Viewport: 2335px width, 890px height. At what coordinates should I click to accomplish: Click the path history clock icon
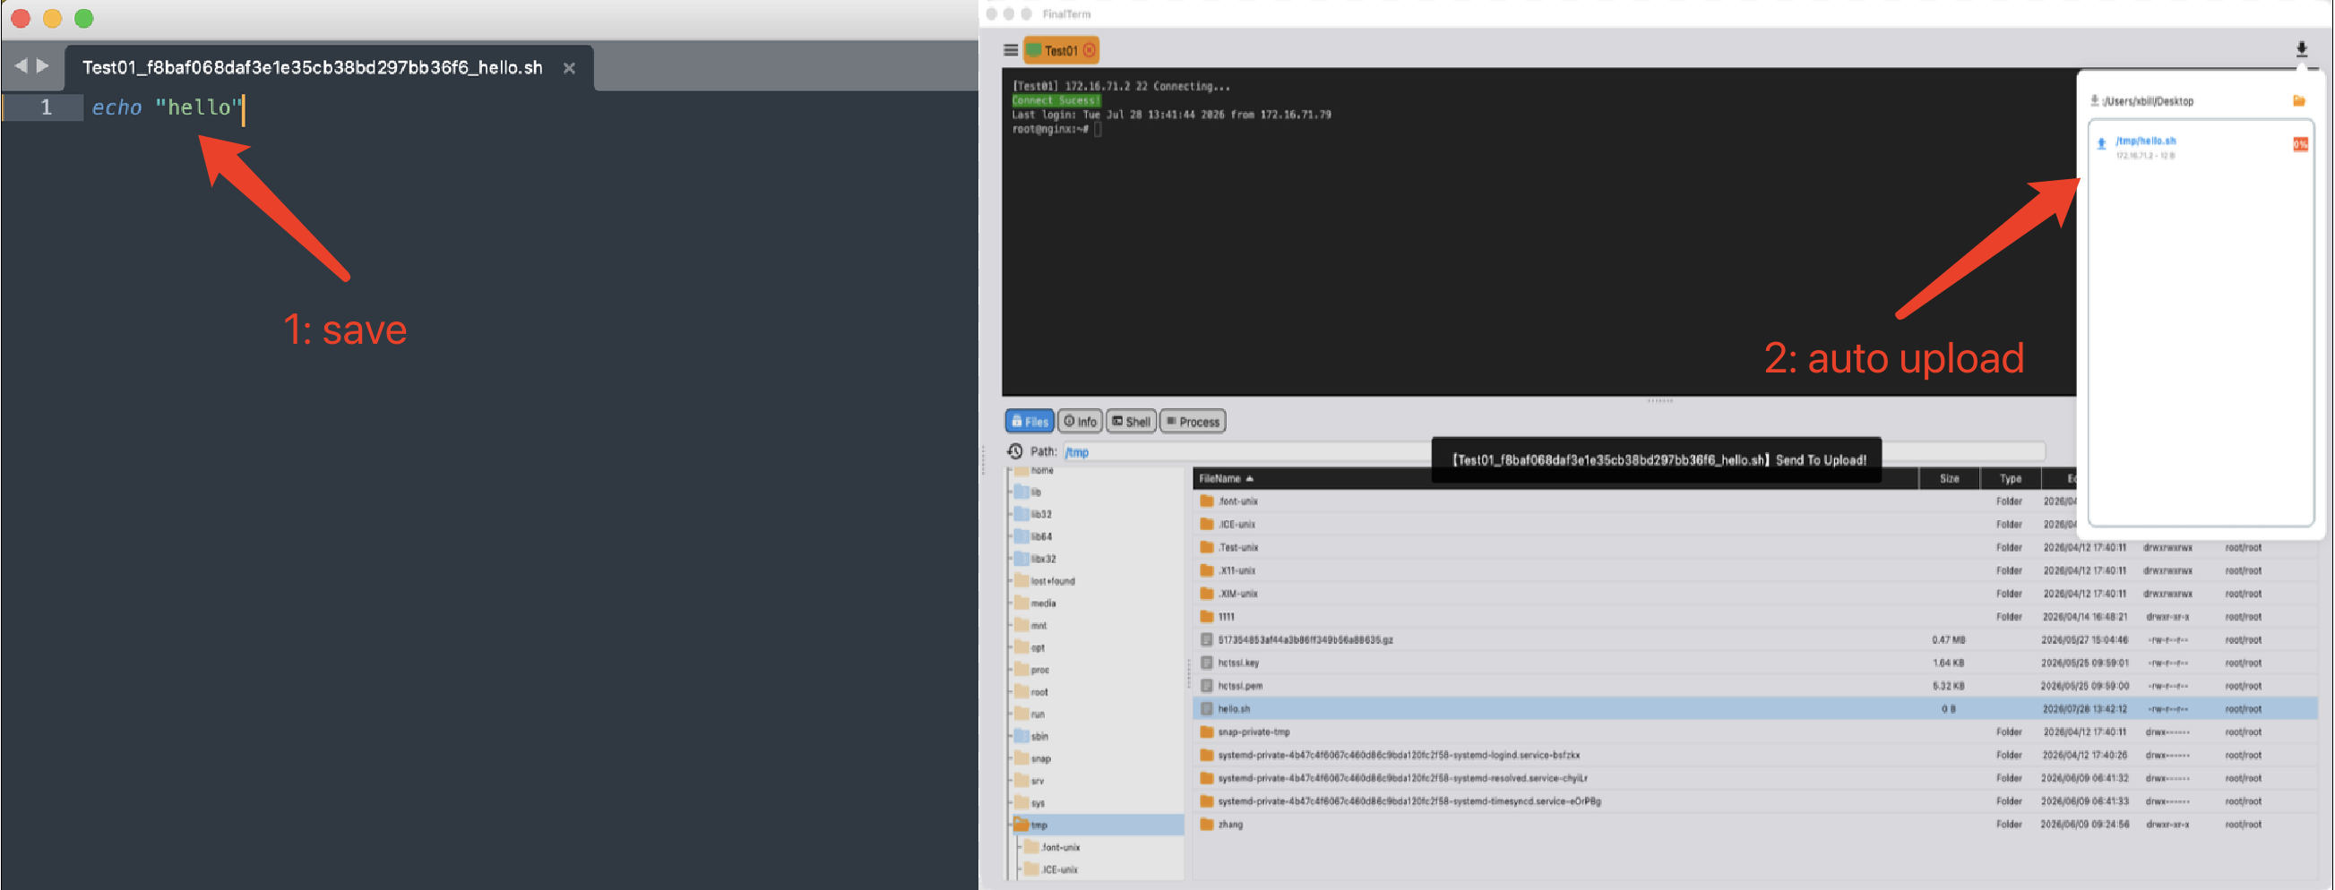click(x=1014, y=451)
